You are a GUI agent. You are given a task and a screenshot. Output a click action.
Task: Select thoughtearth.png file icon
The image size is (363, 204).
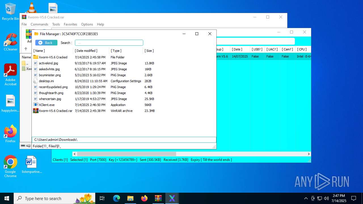[x=35, y=93]
